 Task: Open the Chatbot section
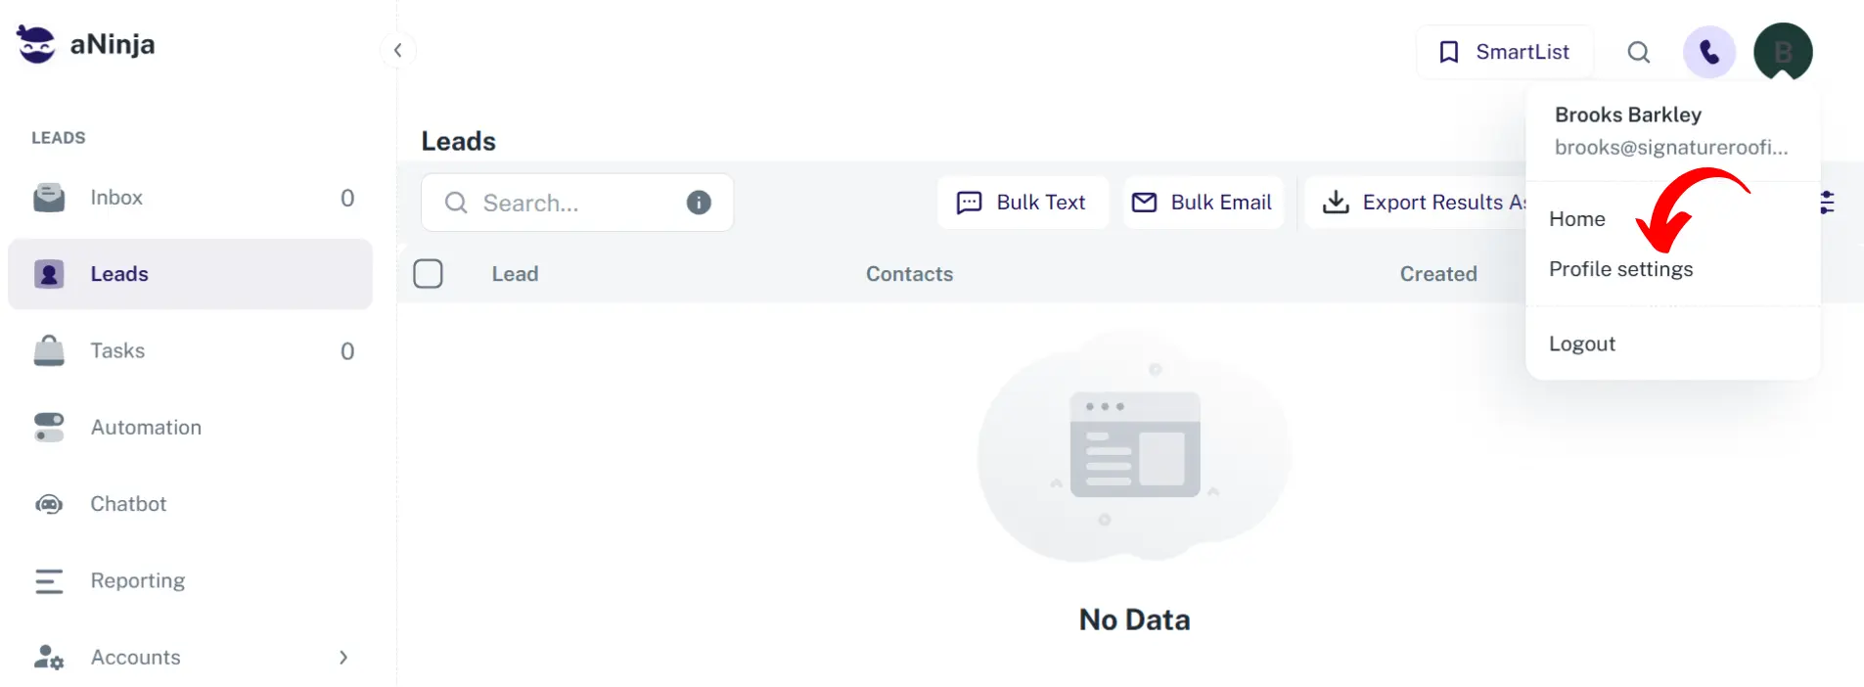pyautogui.click(x=128, y=504)
